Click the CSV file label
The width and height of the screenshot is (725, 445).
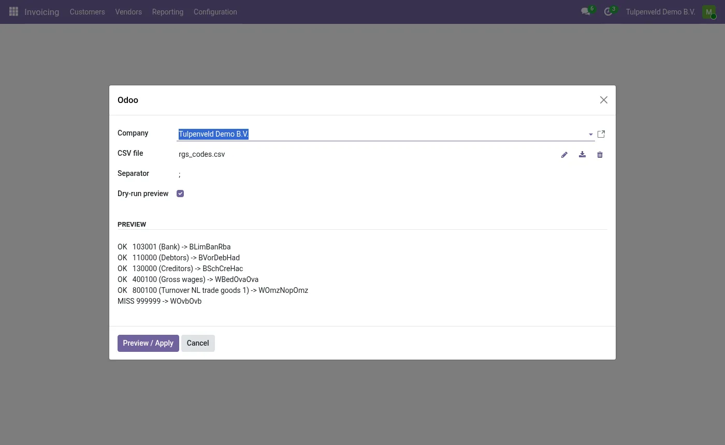(x=130, y=153)
